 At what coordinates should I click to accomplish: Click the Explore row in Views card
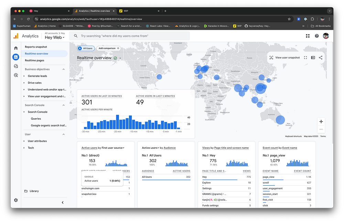pos(226,183)
